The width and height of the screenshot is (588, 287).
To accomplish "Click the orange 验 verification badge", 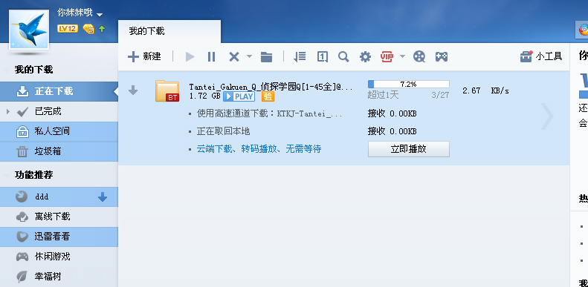I will 268,96.
